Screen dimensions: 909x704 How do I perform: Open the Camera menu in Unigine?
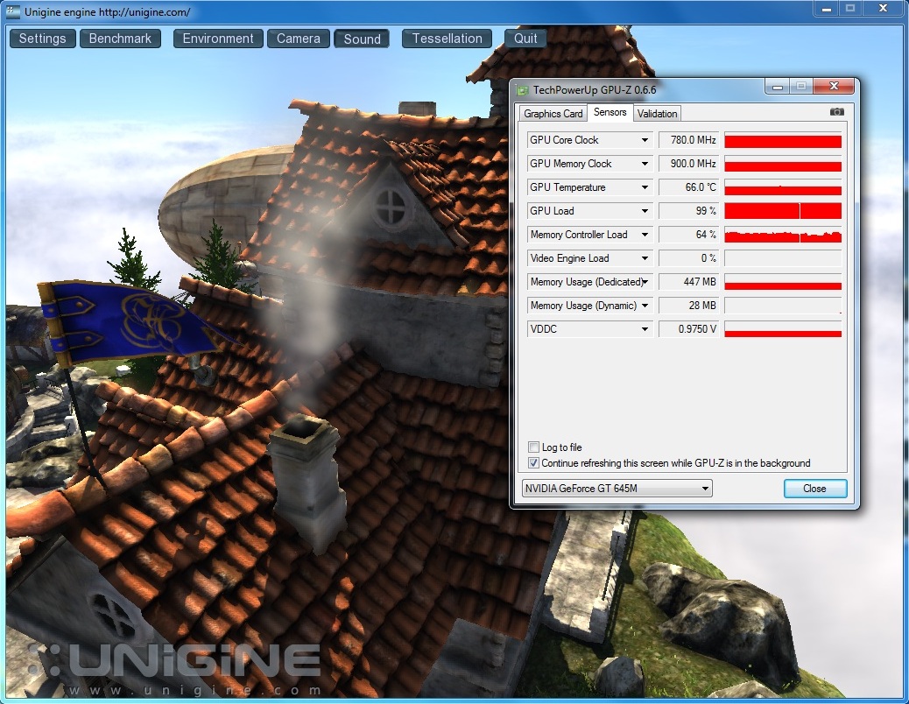298,39
